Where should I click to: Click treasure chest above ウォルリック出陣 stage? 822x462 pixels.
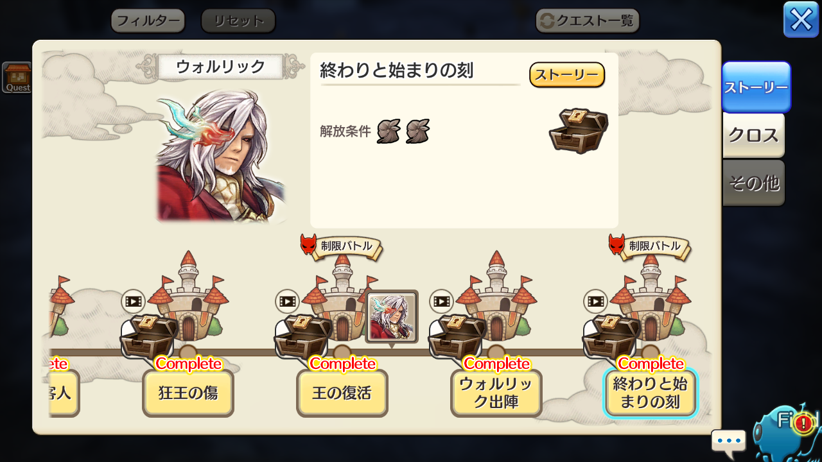[x=457, y=336]
